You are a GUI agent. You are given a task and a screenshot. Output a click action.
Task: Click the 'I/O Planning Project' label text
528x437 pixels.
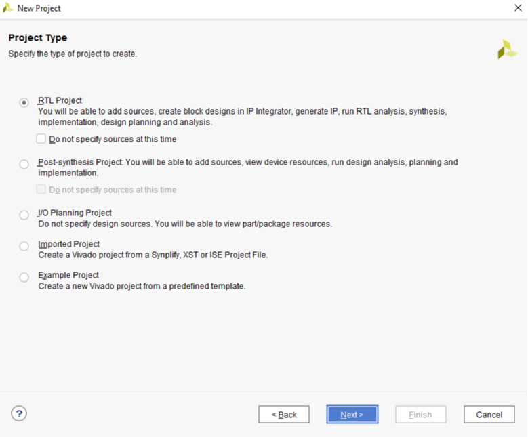75,213
